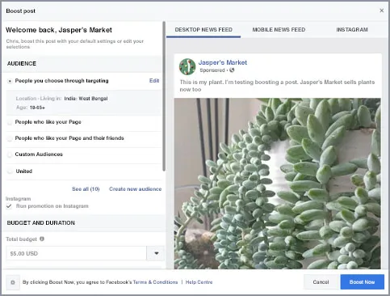Click Edit link for targeting audience
The width and height of the screenshot is (390, 296).
pyautogui.click(x=154, y=81)
